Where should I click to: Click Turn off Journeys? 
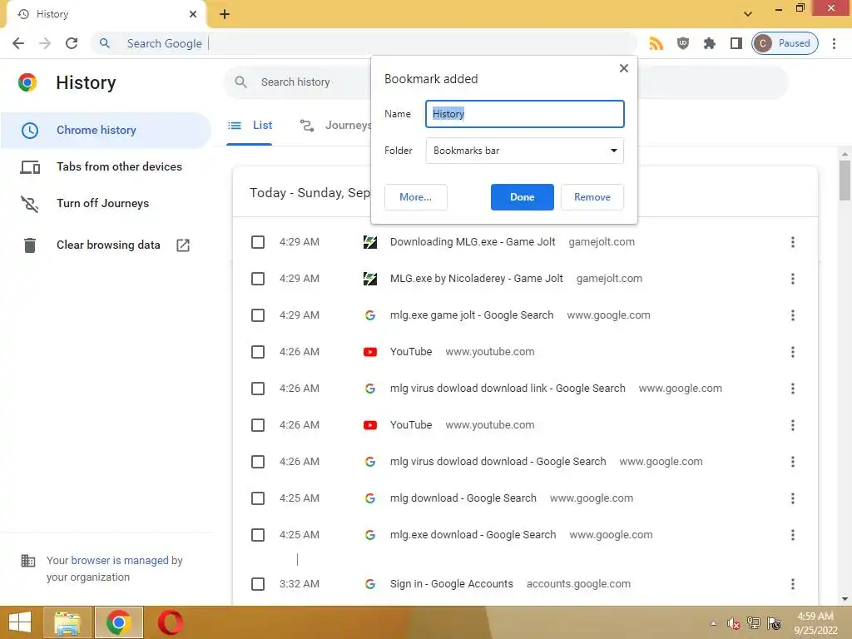click(x=106, y=203)
